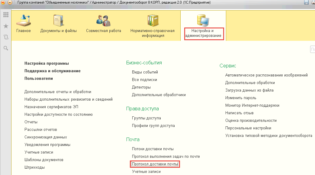Switch to Совместная работа tab label
315x175 pixels.
tap(104, 31)
